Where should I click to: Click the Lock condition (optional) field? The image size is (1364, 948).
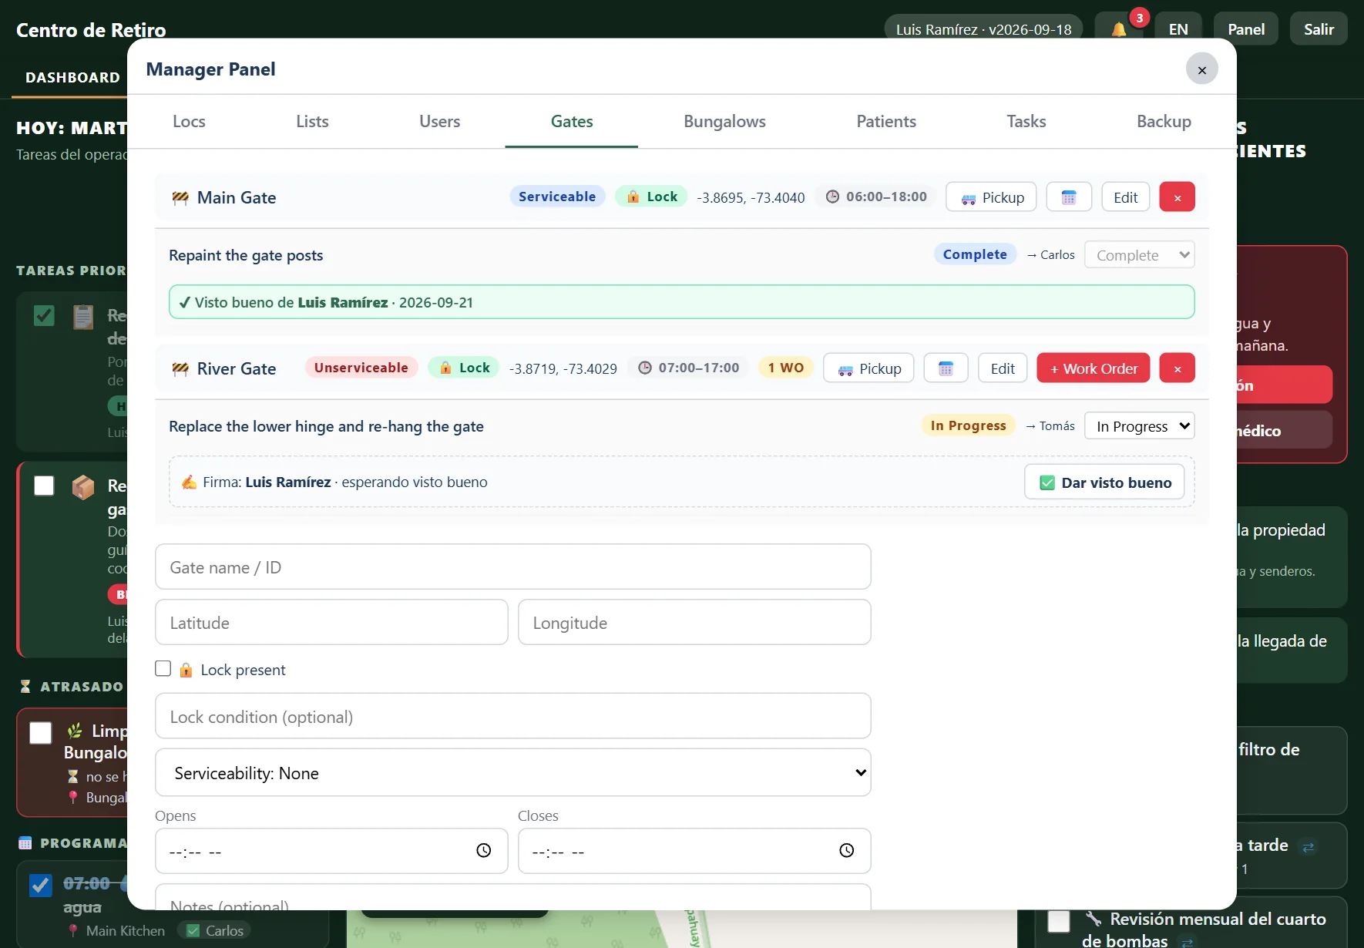tap(513, 717)
